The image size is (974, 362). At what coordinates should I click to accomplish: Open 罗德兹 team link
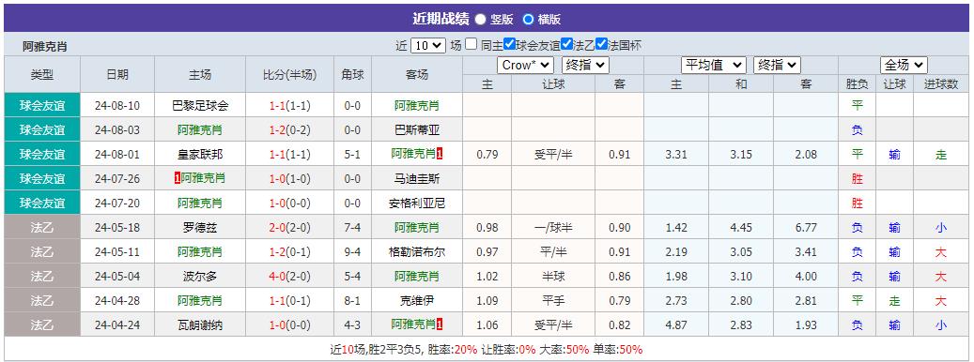pos(200,228)
